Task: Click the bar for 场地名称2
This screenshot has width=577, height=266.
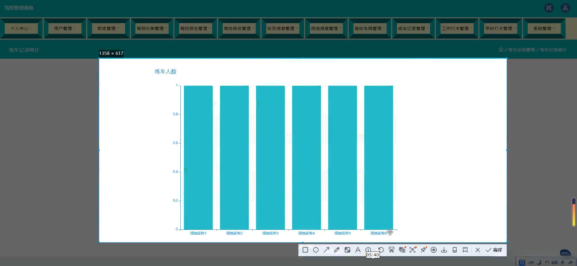Action: point(234,158)
